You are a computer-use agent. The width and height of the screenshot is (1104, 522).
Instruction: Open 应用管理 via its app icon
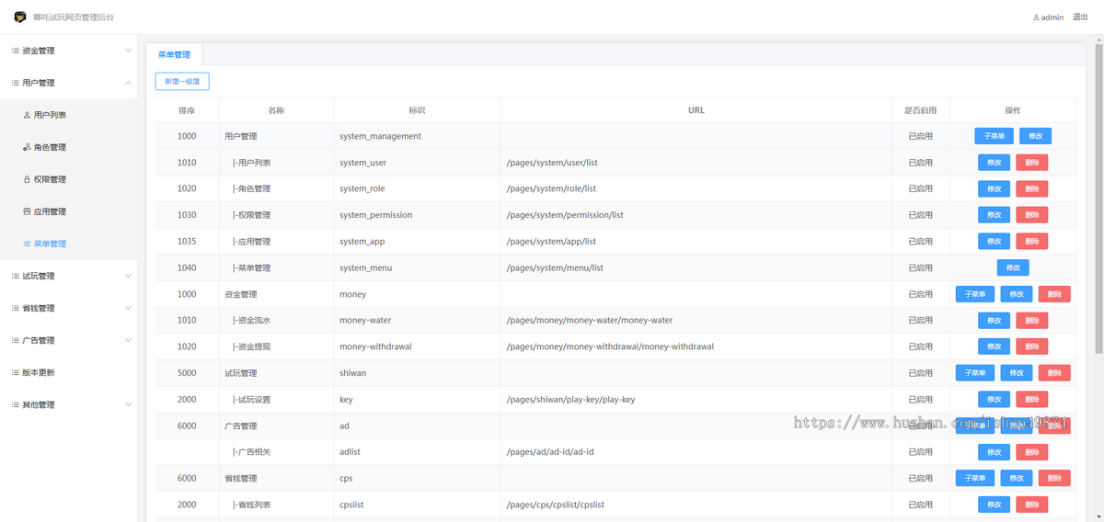[x=27, y=211]
